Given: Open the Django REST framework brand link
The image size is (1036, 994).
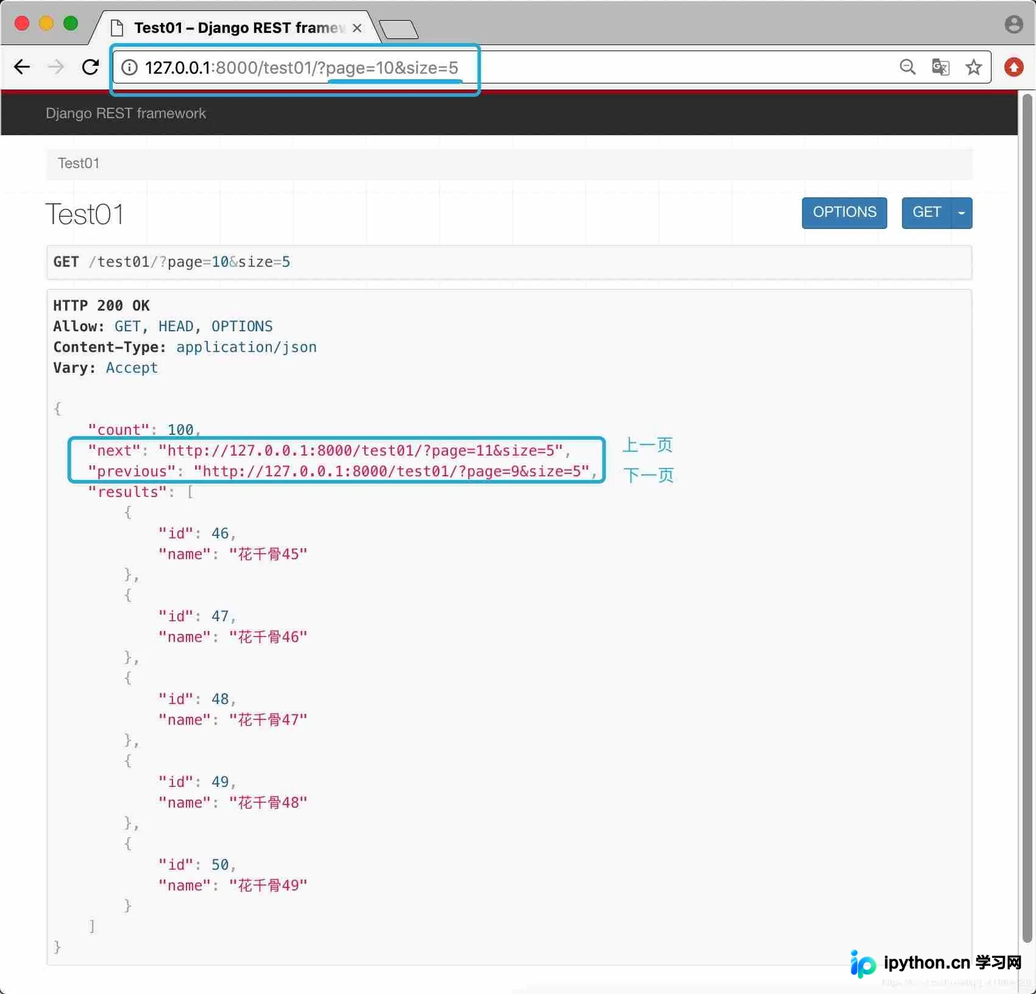Looking at the screenshot, I should (126, 113).
